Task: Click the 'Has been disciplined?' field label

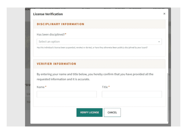Action: [51, 35]
